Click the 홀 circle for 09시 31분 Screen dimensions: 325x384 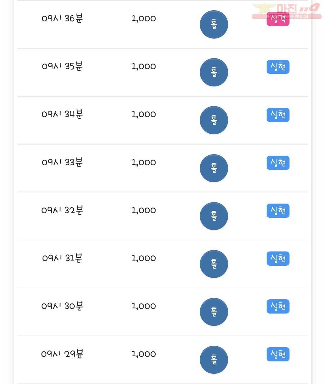pyautogui.click(x=214, y=264)
